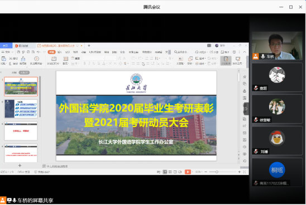Add a new slide with the plus below thumbnails
The width and height of the screenshot is (306, 205).
pos(20,165)
